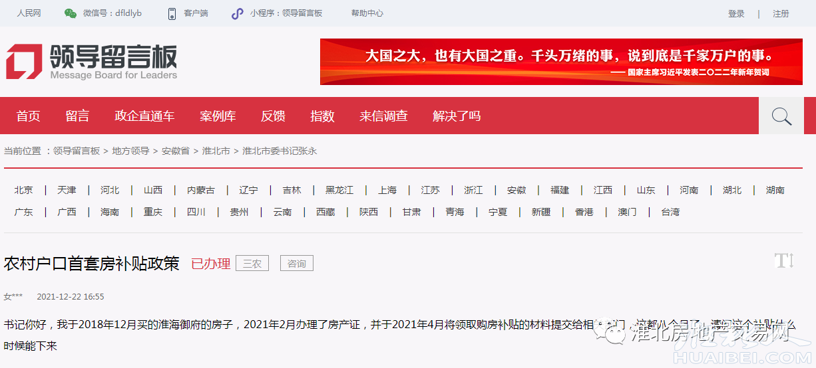Viewport: 816px width, 368px height.
Task: Select the 上海 city link
Action: [x=387, y=190]
